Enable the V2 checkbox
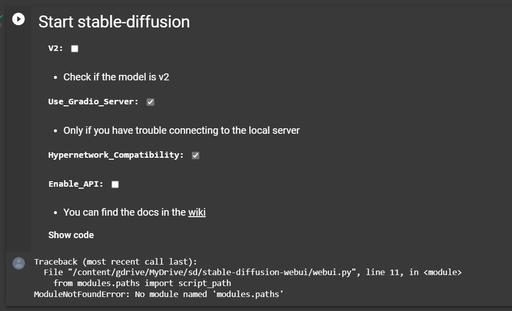 pos(74,48)
